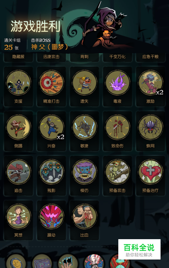Open the 致命伤 dagger card

[x=118, y=127]
